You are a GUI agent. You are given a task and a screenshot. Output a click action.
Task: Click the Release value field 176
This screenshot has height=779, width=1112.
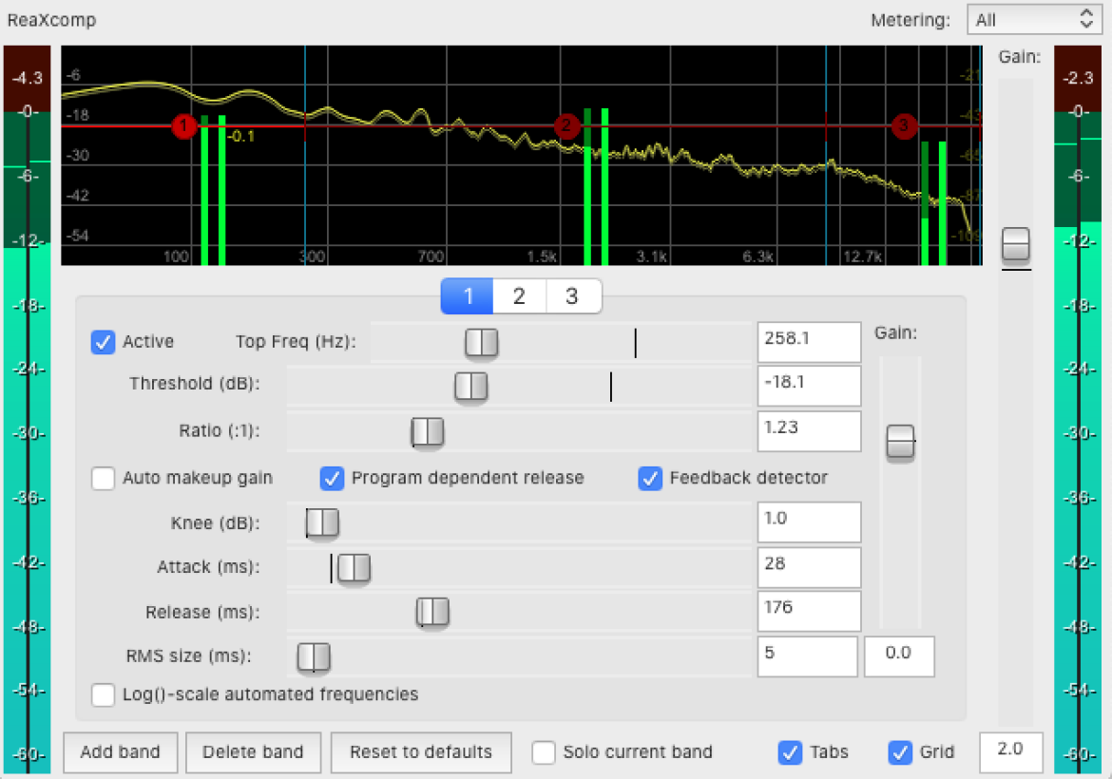pyautogui.click(x=809, y=611)
